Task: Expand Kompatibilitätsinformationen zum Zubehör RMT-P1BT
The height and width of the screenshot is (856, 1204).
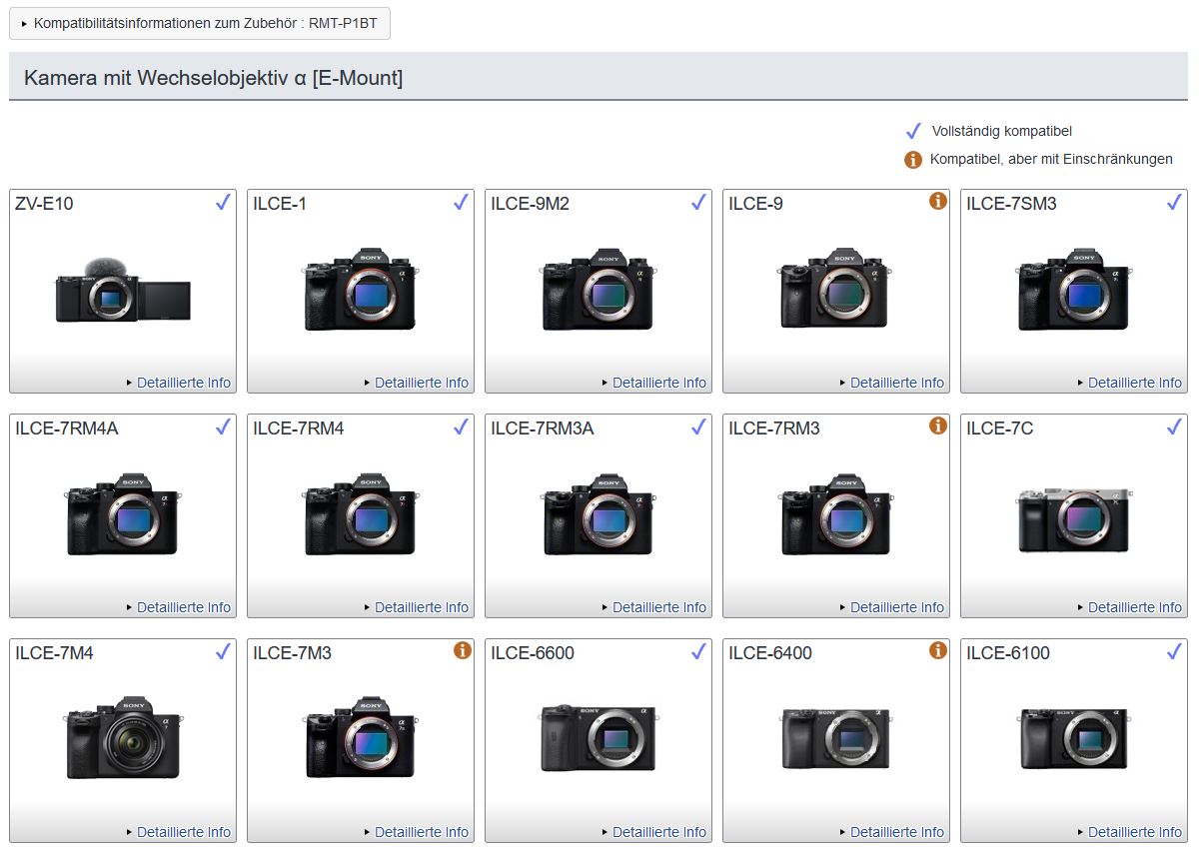Action: [200, 22]
